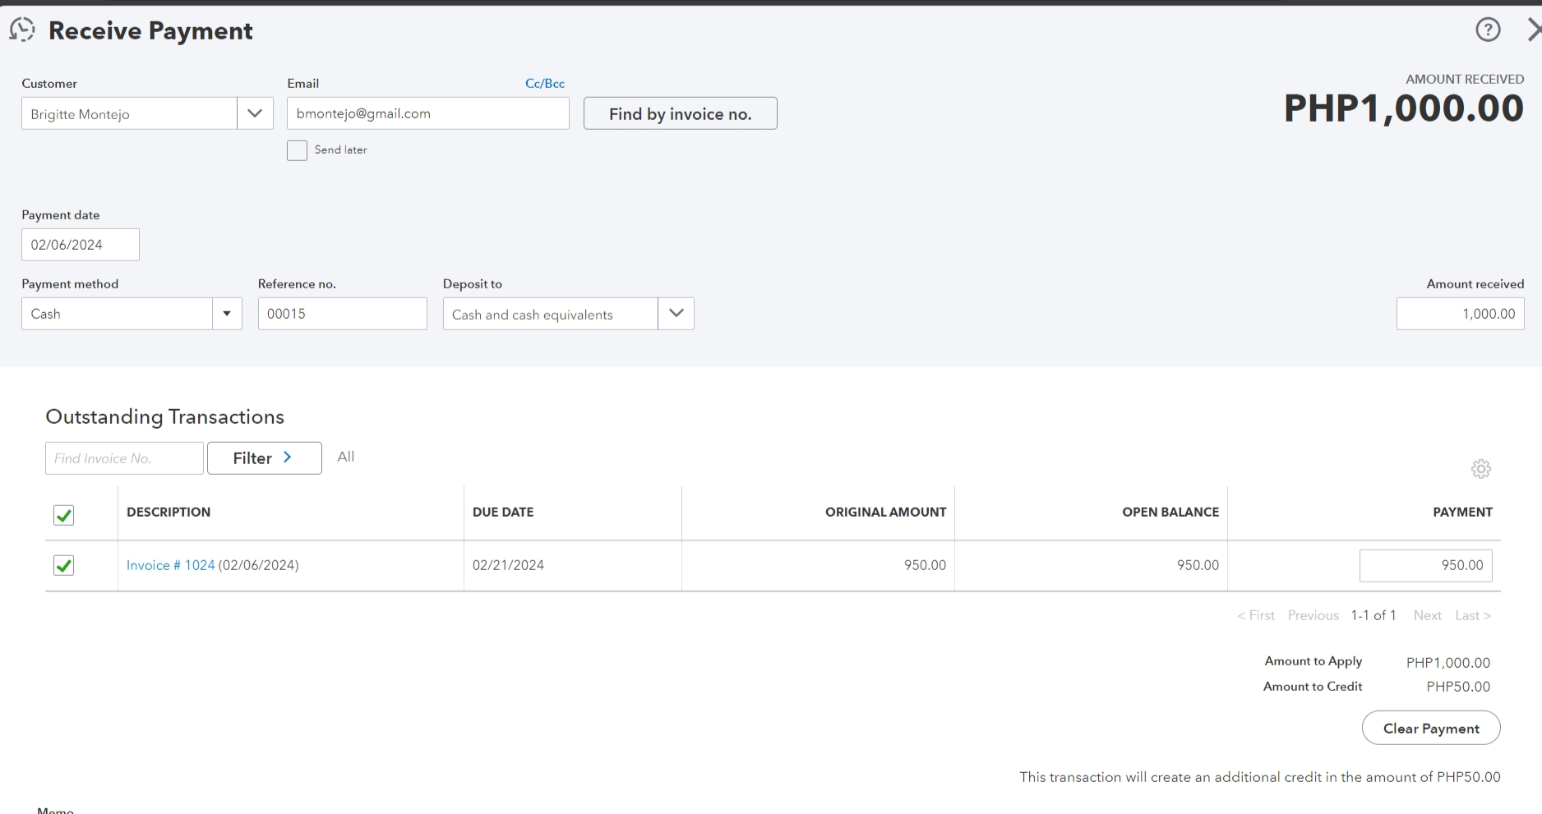Click the Amount received input field

coord(1460,314)
